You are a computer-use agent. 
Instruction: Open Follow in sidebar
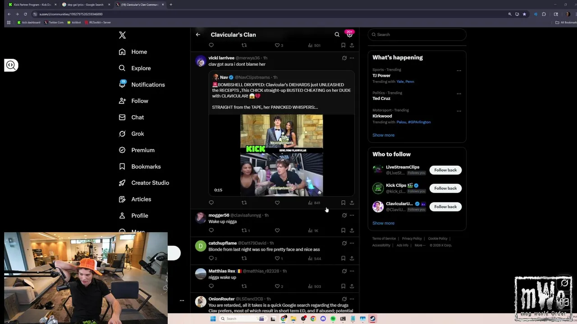click(x=133, y=101)
